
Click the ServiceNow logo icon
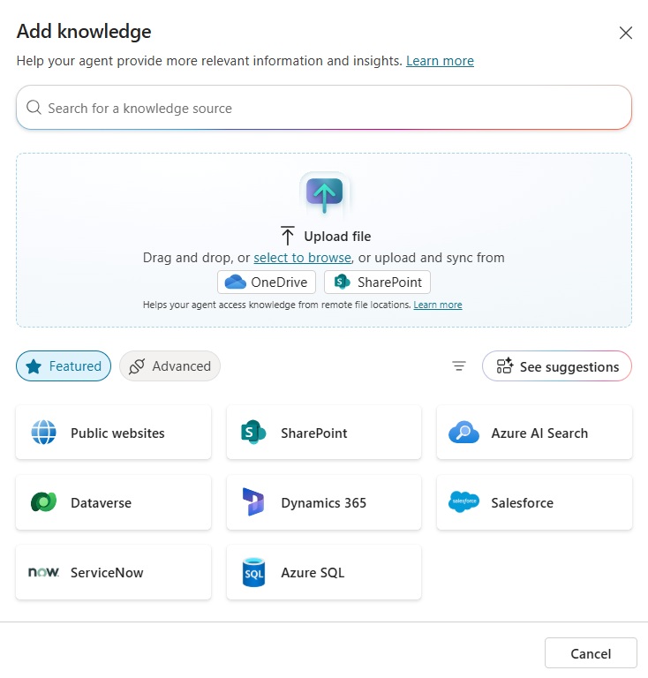point(43,572)
